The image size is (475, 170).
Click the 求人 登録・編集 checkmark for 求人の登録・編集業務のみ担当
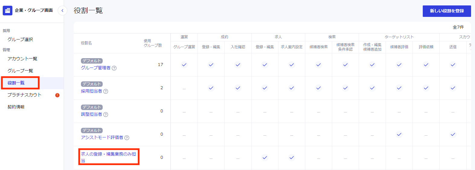[x=265, y=158]
